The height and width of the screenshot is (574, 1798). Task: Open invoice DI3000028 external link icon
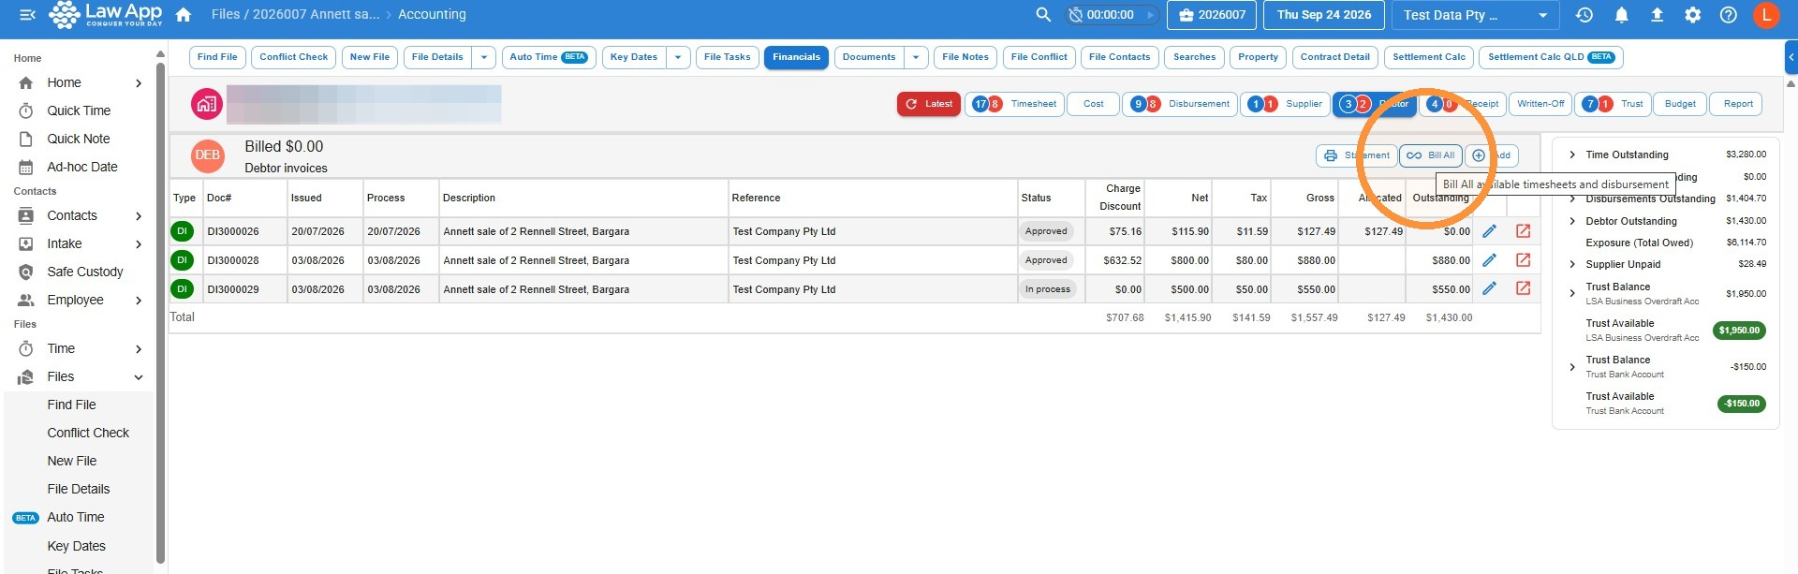(x=1524, y=260)
